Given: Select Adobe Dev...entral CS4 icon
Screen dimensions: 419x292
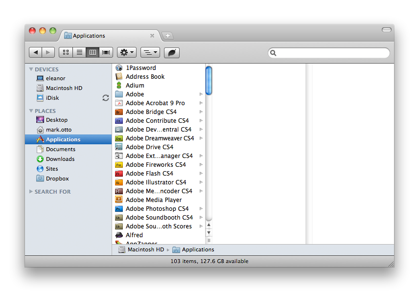Looking at the screenshot, I should [x=119, y=130].
